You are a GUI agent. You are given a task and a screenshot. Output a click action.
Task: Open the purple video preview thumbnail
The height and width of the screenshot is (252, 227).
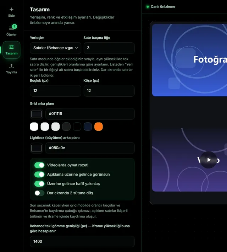(189, 160)
